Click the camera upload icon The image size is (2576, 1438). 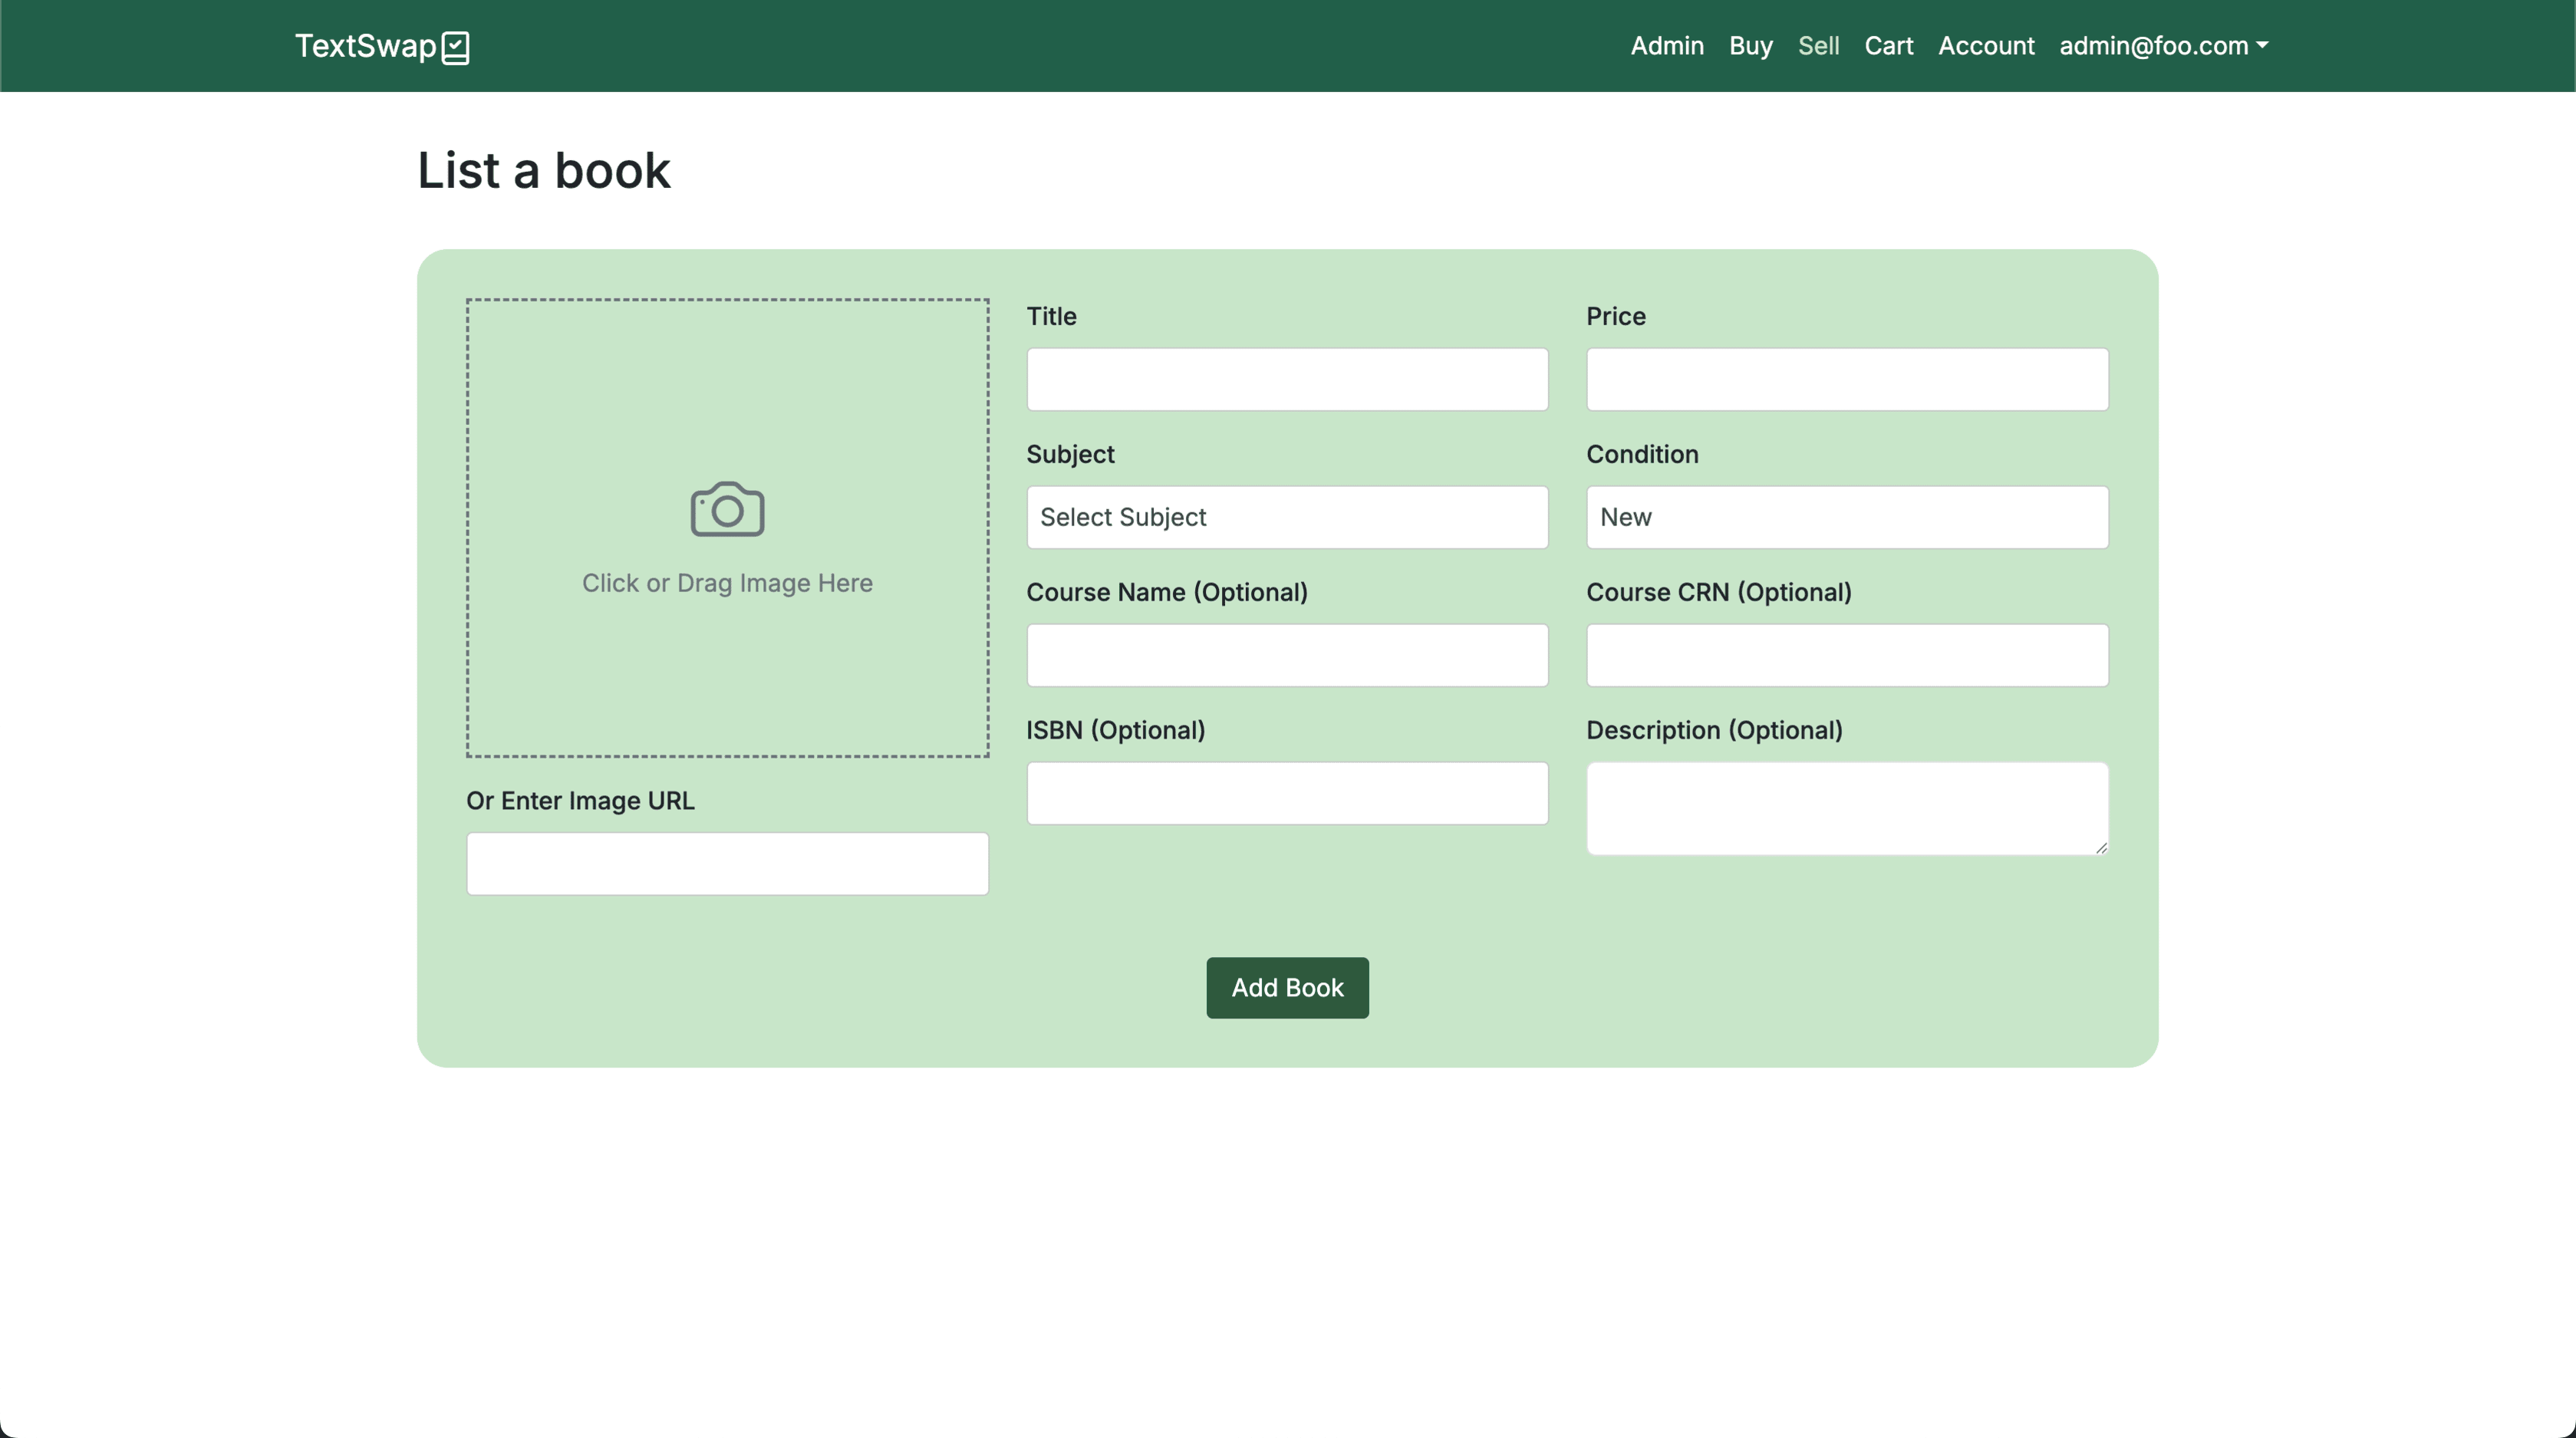point(727,510)
